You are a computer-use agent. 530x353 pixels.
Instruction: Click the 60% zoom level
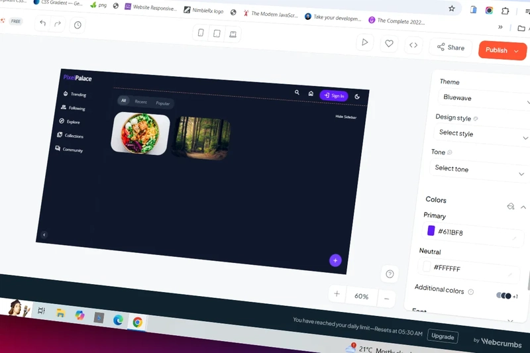[x=361, y=296]
